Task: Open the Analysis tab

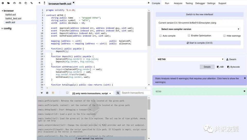Action: pos(178,3)
